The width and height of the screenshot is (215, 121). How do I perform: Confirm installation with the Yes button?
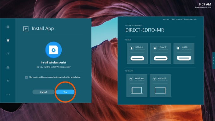[65, 92]
